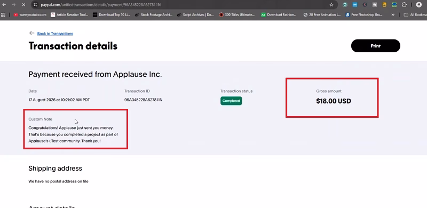Viewport: 427px width, 208px height.
Task: Click the Shipping address heading
Action: click(x=56, y=169)
